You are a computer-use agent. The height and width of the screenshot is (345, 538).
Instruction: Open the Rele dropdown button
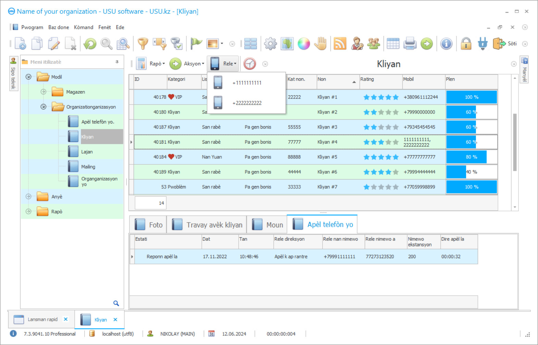[223, 64]
